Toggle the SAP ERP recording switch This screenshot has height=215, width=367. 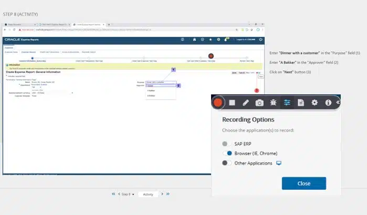point(227,144)
